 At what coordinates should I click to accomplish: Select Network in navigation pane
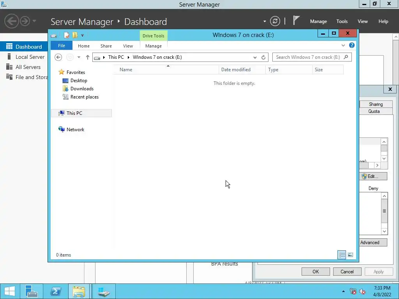[75, 129]
